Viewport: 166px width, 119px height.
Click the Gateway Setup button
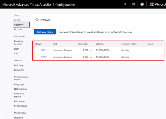pyautogui.click(x=45, y=32)
